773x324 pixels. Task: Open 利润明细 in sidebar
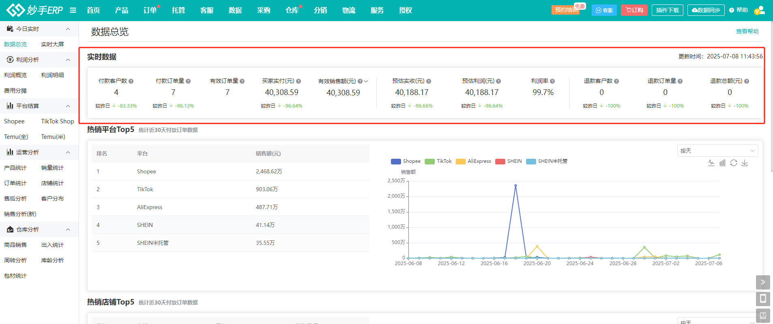pyautogui.click(x=53, y=75)
